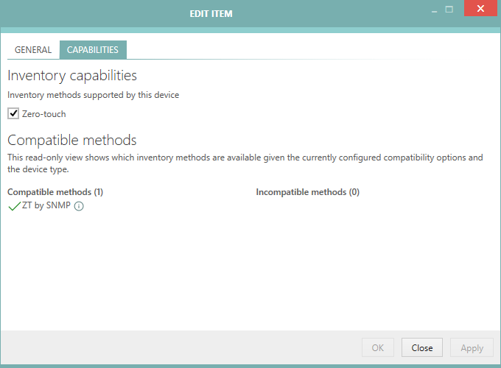Uncheck the Zero-touch checkbox
Viewport: 501px width, 368px height.
click(13, 113)
